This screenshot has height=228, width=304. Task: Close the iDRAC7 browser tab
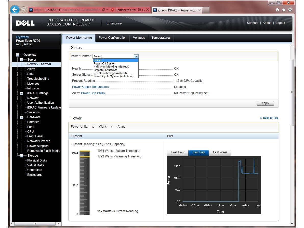[x=199, y=10]
